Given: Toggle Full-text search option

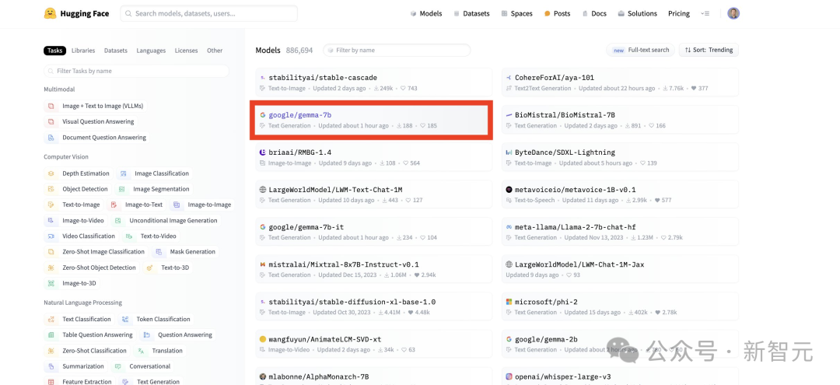Looking at the screenshot, I should (x=641, y=50).
